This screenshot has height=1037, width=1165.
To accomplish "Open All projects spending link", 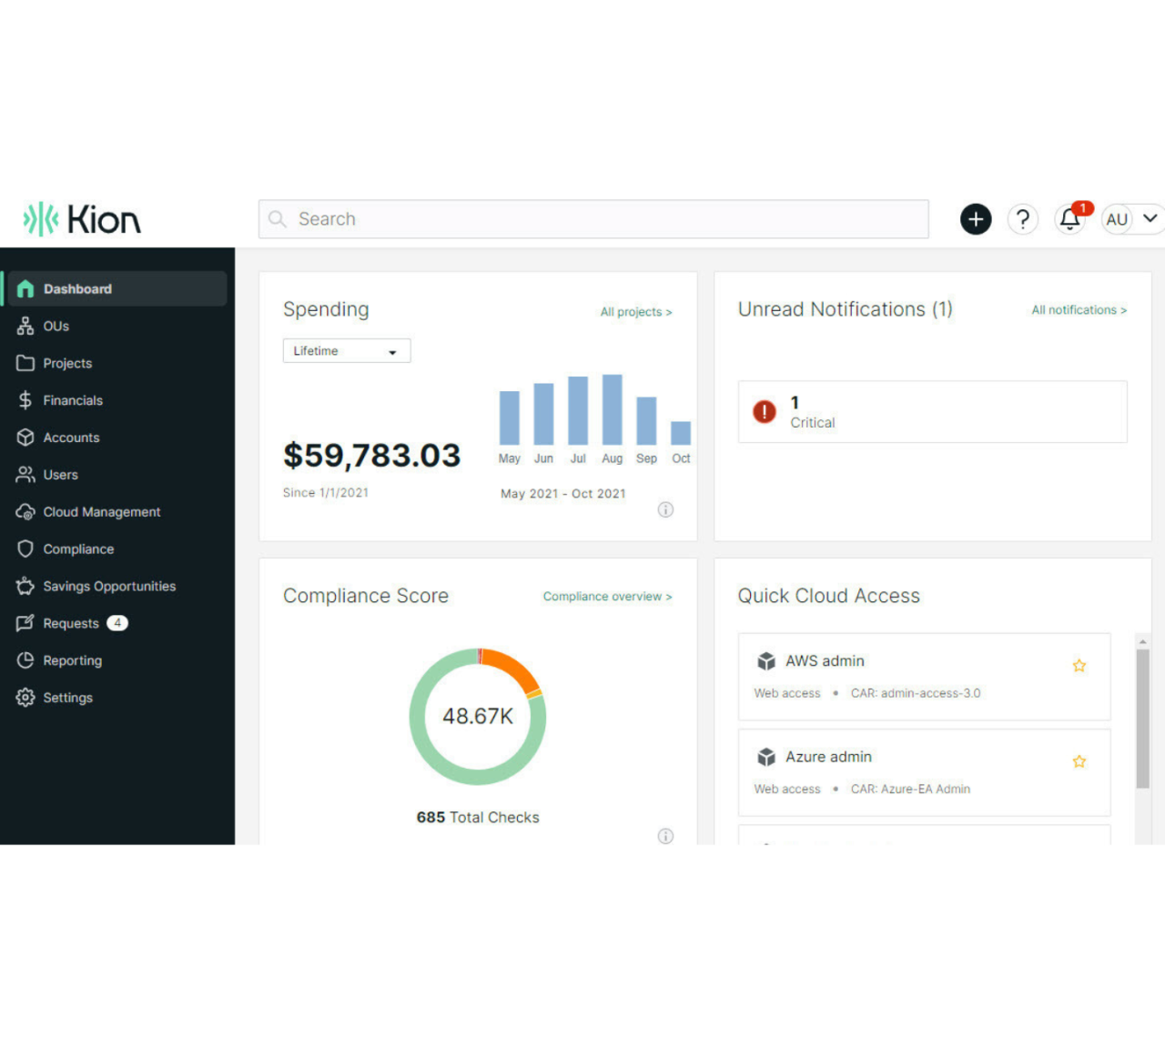I will [635, 312].
